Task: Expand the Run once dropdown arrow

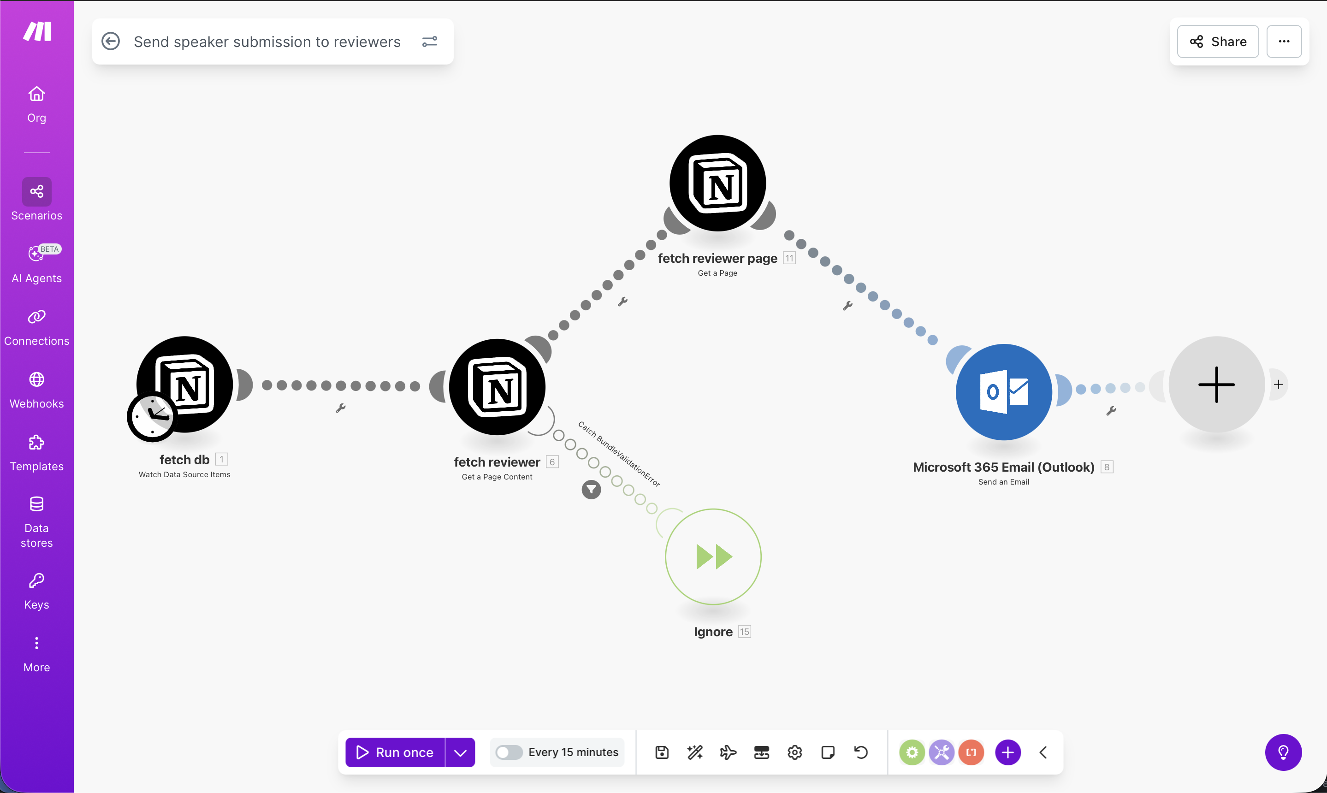Action: click(x=460, y=752)
